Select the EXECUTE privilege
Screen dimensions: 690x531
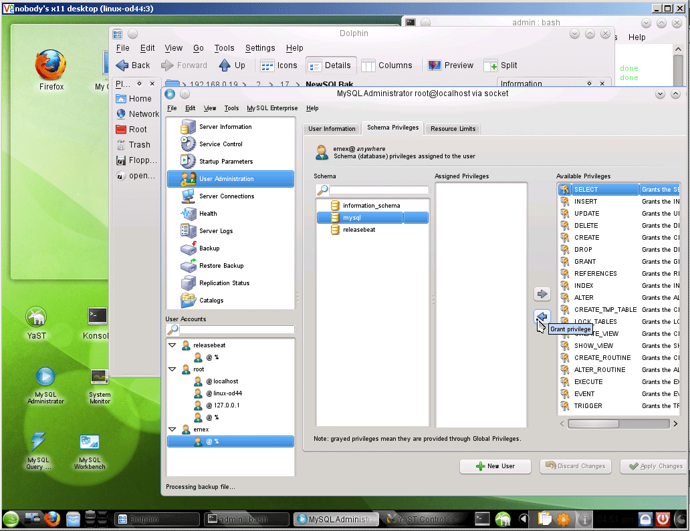[619, 381]
